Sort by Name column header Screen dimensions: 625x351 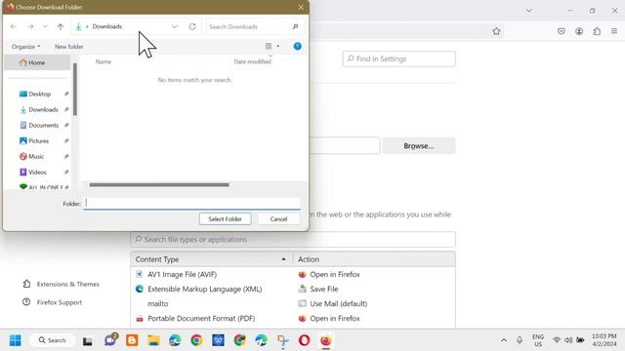104,61
